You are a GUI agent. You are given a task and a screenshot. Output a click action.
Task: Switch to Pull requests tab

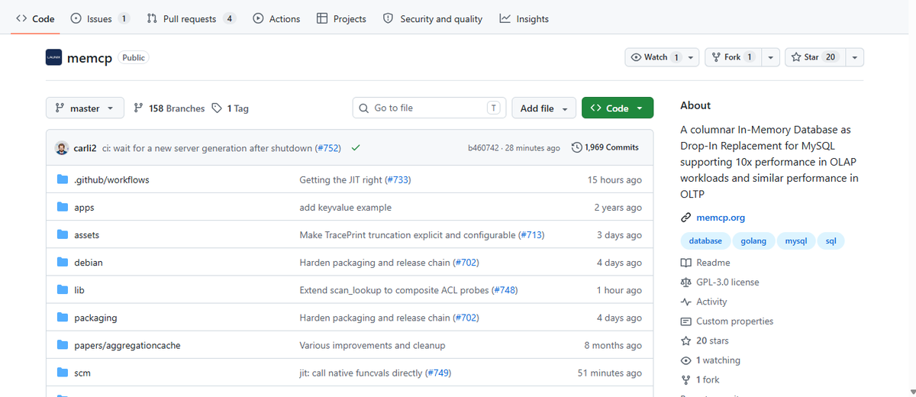pyautogui.click(x=191, y=18)
